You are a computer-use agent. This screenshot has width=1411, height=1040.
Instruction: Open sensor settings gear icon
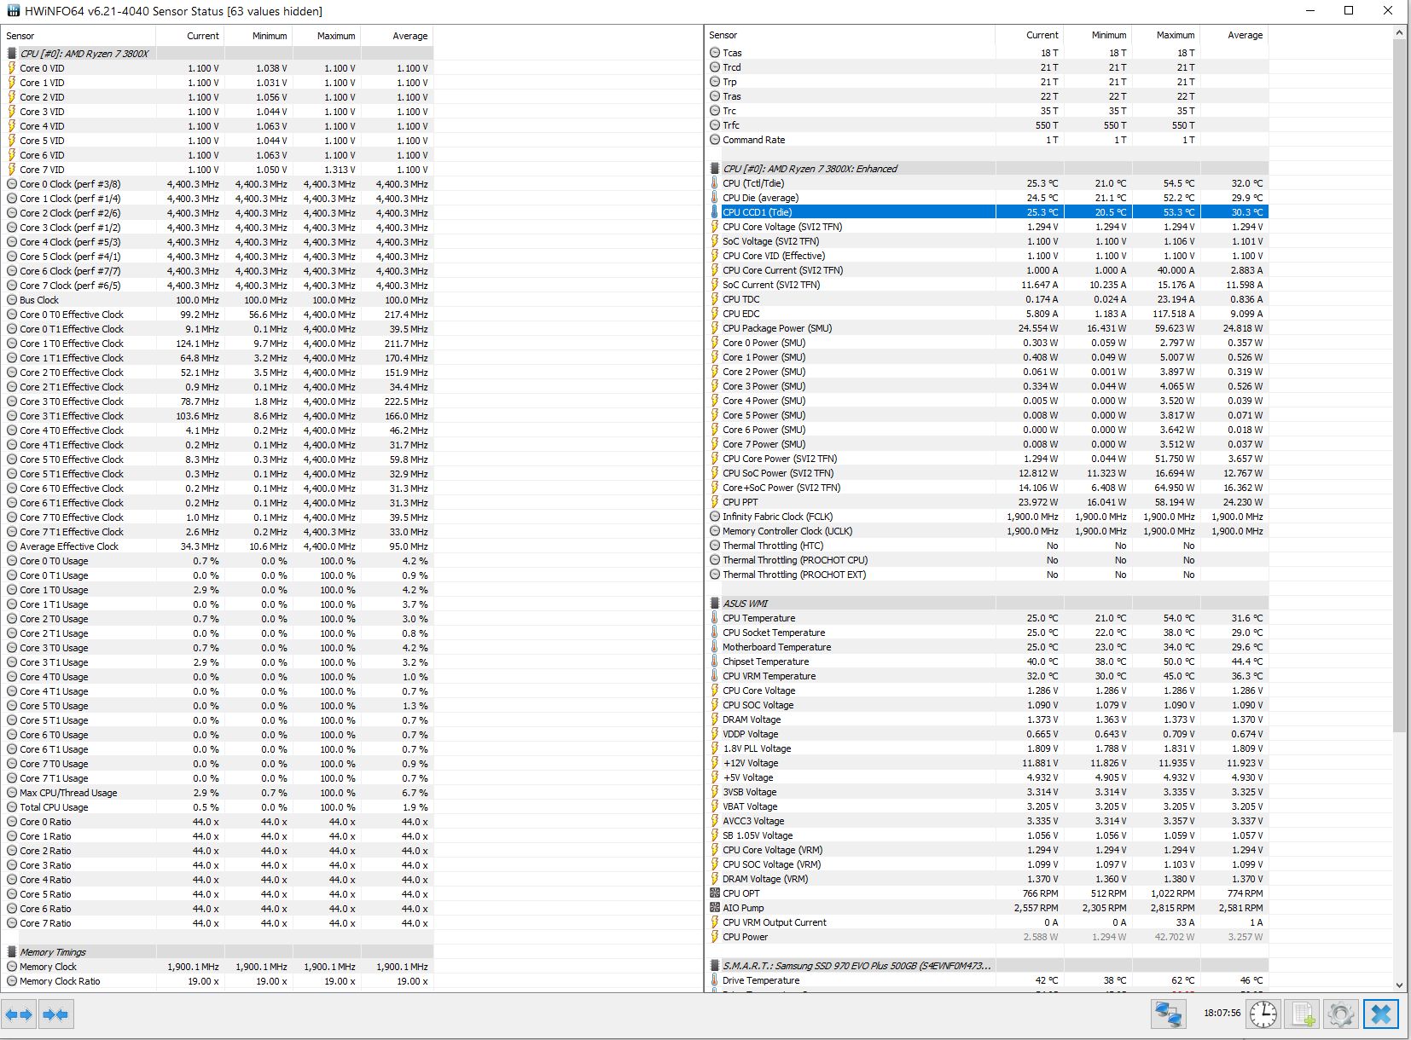(1340, 1014)
